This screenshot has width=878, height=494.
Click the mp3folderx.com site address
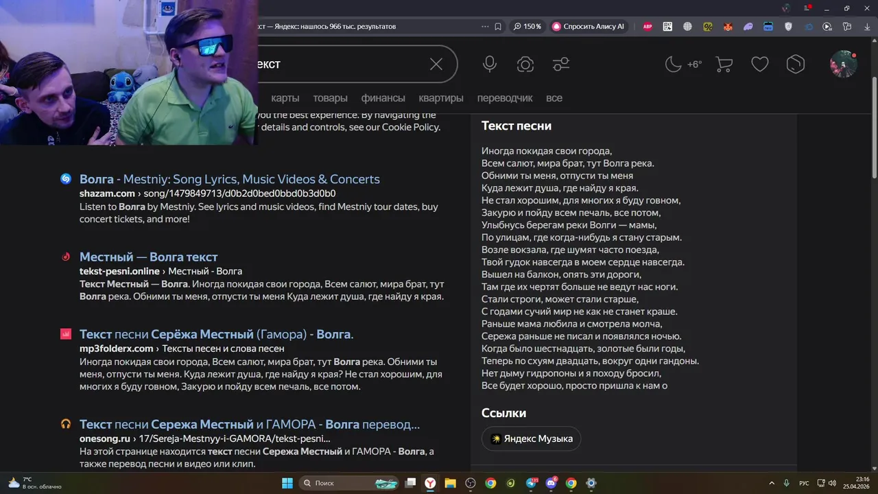click(117, 349)
